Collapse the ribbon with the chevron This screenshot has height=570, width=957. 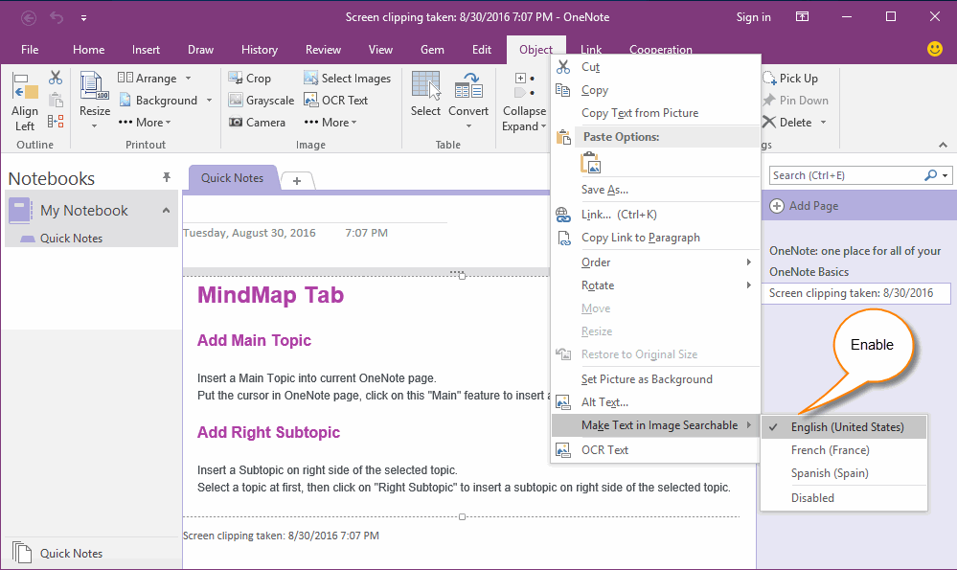tap(943, 145)
